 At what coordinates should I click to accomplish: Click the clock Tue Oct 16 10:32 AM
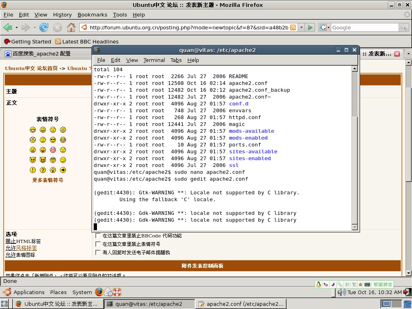pos(375,292)
